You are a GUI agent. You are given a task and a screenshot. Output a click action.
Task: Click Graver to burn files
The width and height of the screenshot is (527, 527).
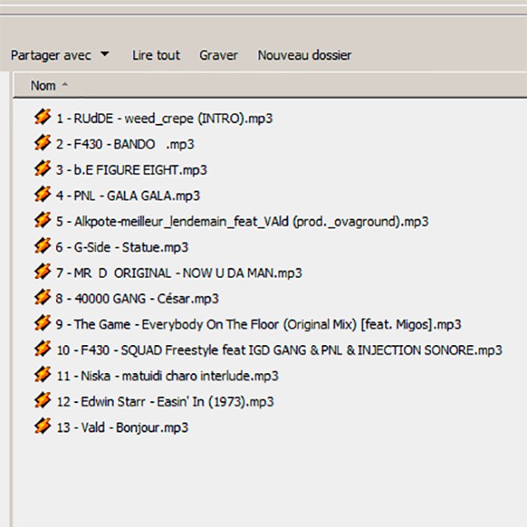[x=218, y=55]
